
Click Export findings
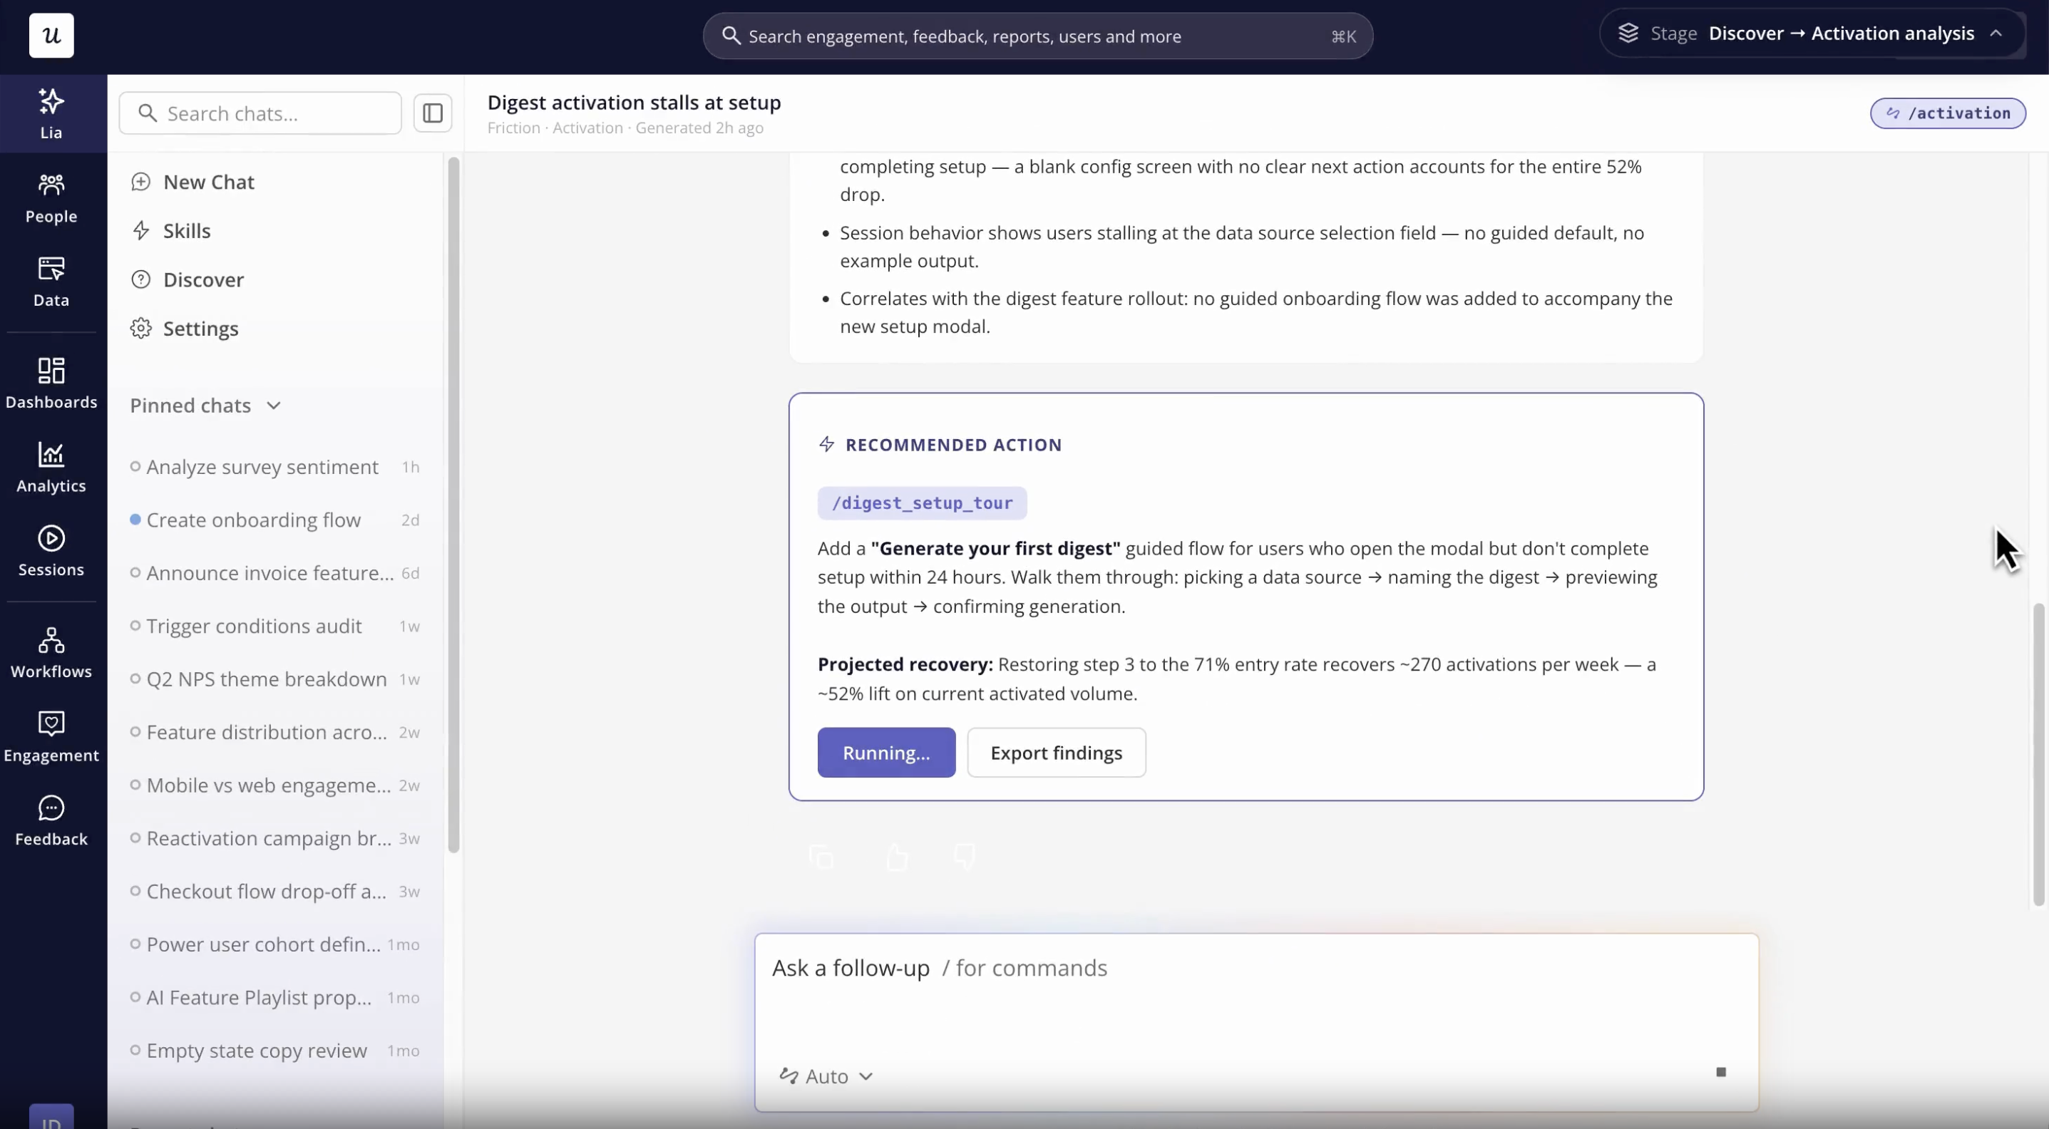click(1057, 752)
